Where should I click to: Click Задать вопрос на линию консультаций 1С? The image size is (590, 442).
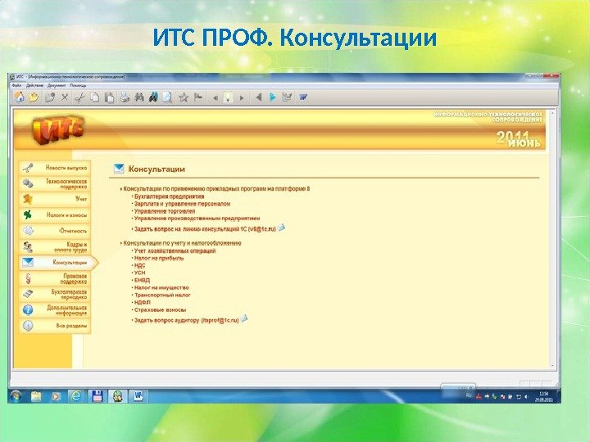pyautogui.click(x=205, y=229)
